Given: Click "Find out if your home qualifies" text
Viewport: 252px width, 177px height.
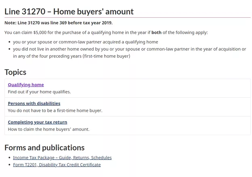Looking at the screenshot, I should click(39, 92).
